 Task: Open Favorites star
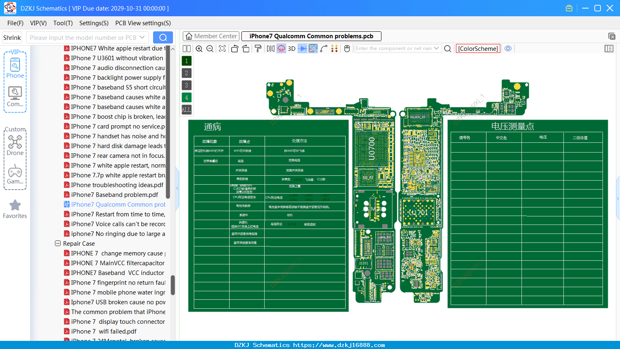[15, 209]
